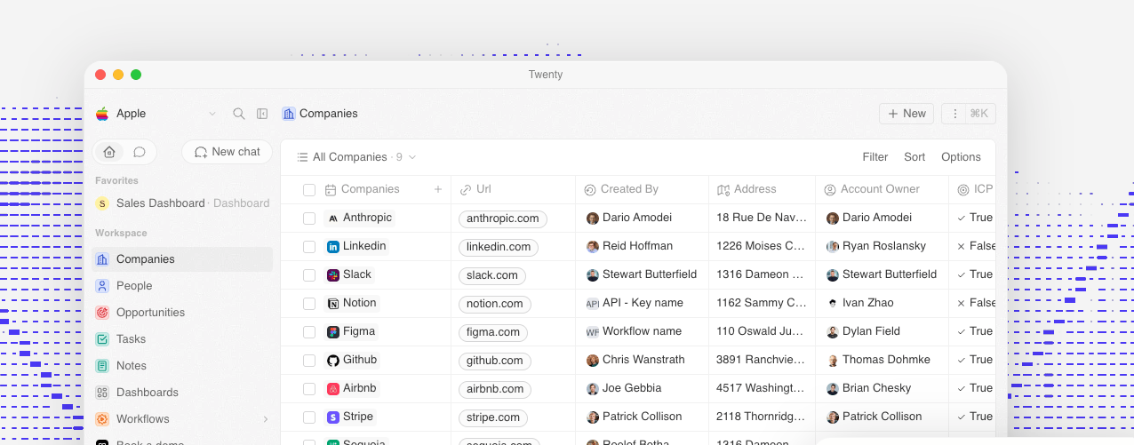1134x445 pixels.
Task: Select the Companies item in sidebar
Action: point(182,259)
